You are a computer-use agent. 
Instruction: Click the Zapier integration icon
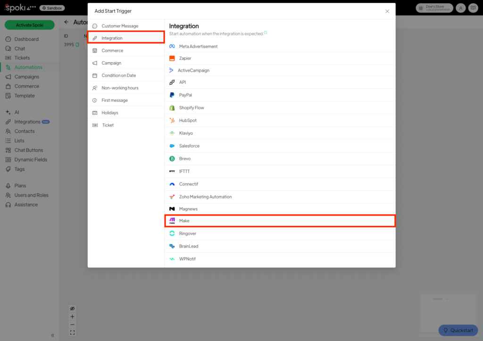172,58
